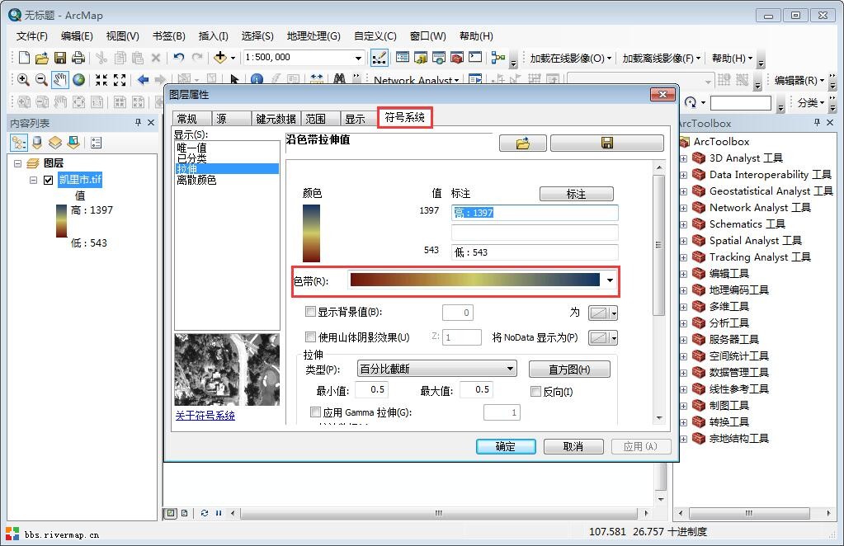Enable 显示背景值 checkbox
The image size is (844, 546).
click(x=310, y=312)
